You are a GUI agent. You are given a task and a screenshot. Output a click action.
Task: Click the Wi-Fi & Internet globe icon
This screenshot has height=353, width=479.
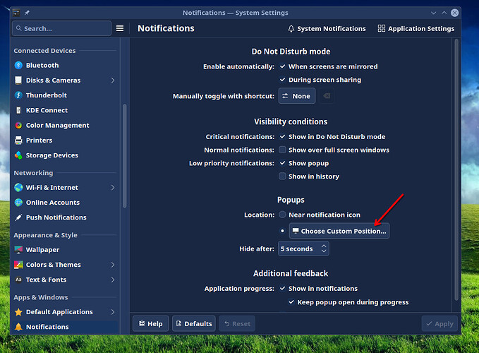coord(18,187)
